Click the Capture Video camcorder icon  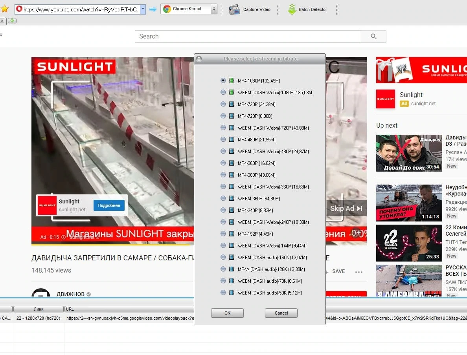tap(234, 9)
